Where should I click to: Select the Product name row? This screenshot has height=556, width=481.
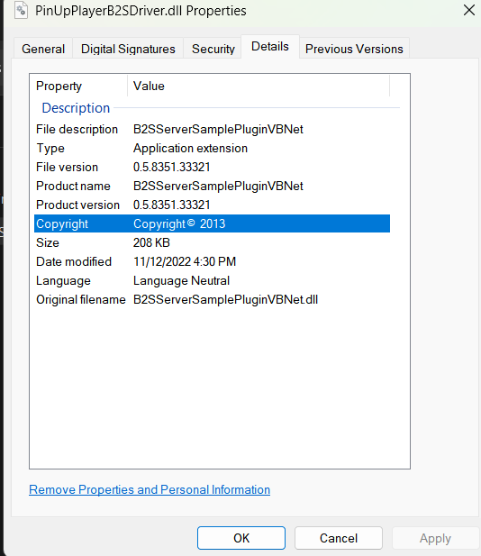(x=212, y=187)
